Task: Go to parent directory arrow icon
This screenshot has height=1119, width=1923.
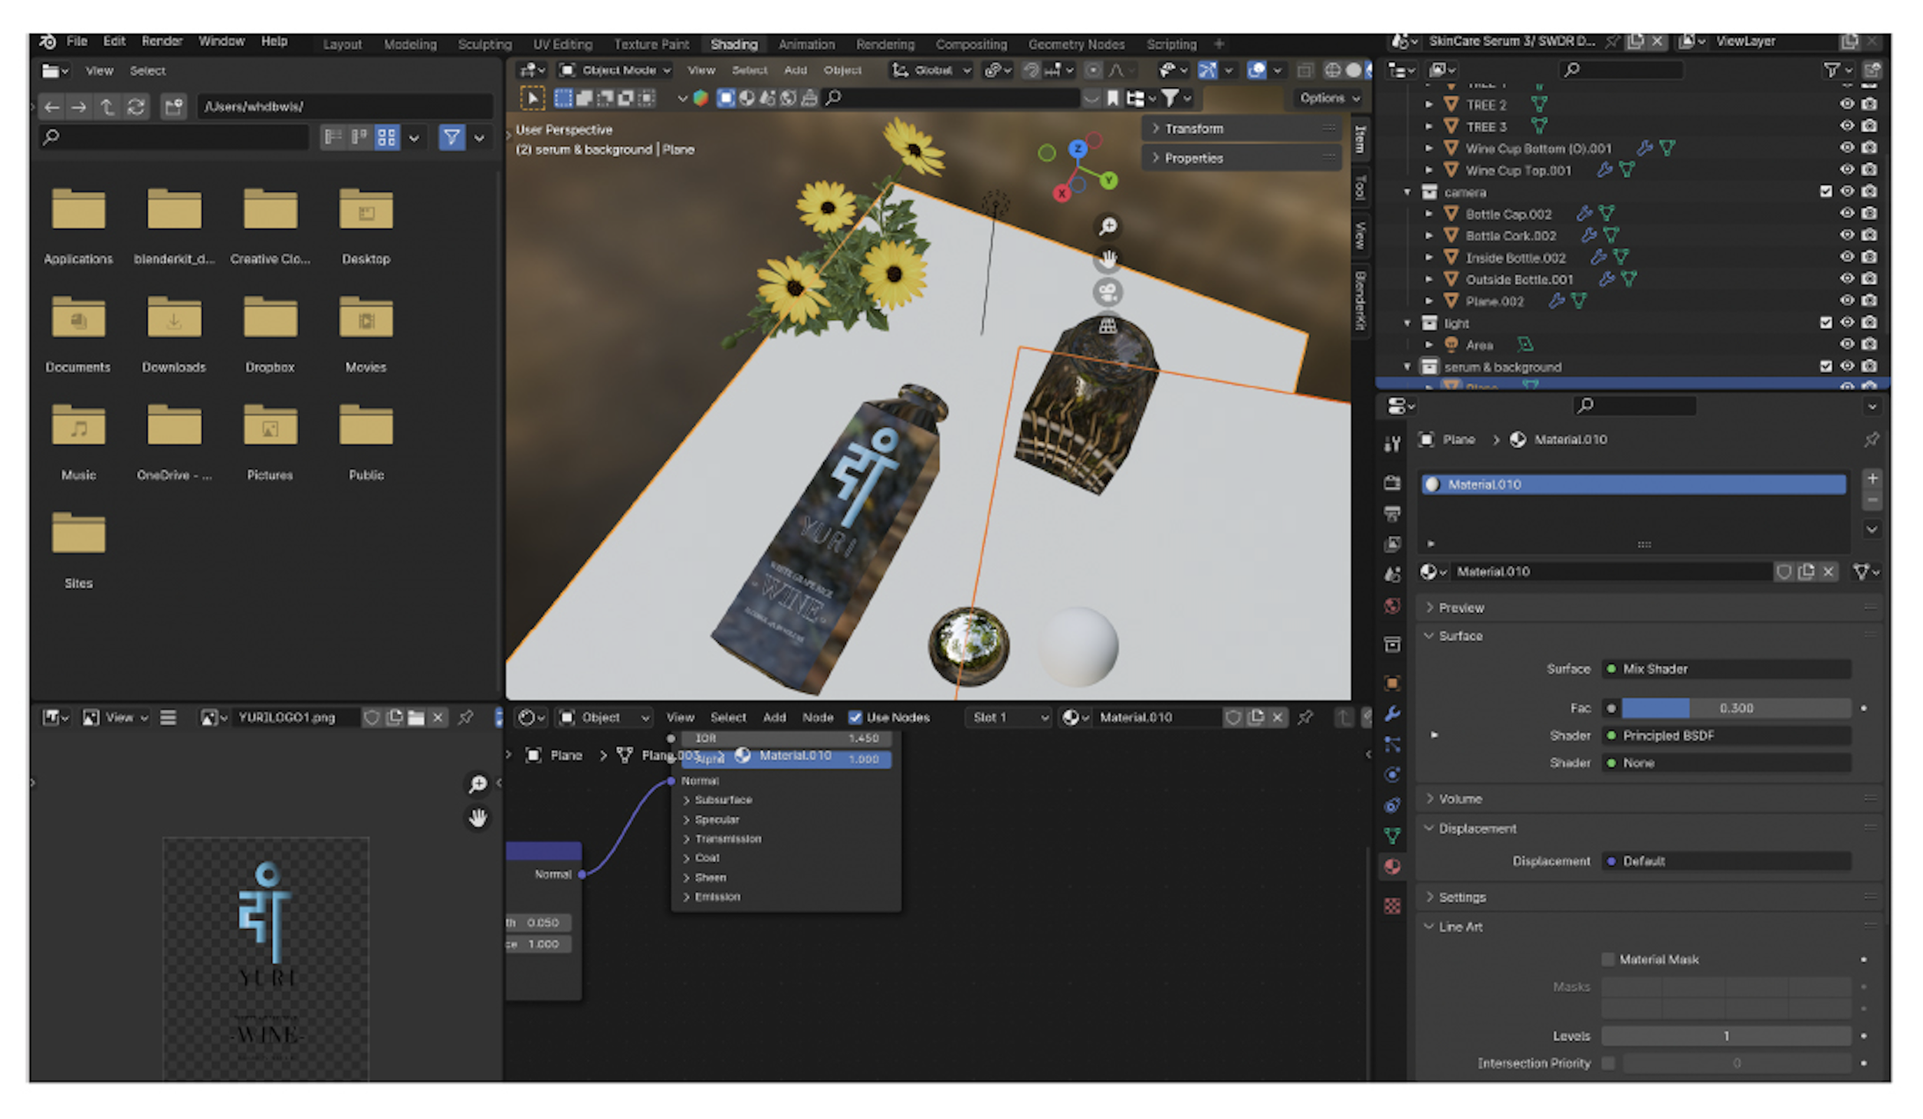Action: tap(107, 107)
